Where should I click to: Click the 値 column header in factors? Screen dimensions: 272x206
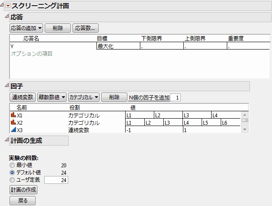pyautogui.click(x=133, y=108)
